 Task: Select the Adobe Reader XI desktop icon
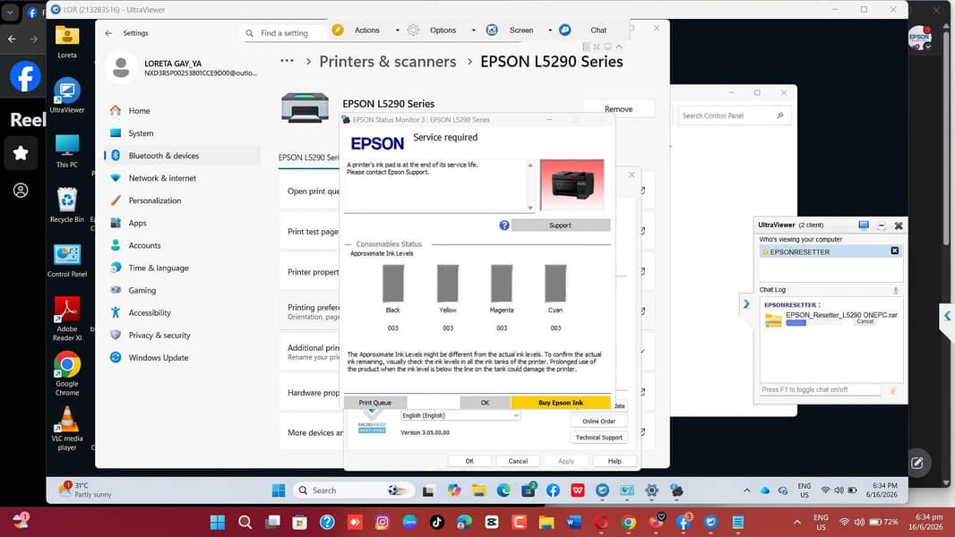click(x=67, y=319)
